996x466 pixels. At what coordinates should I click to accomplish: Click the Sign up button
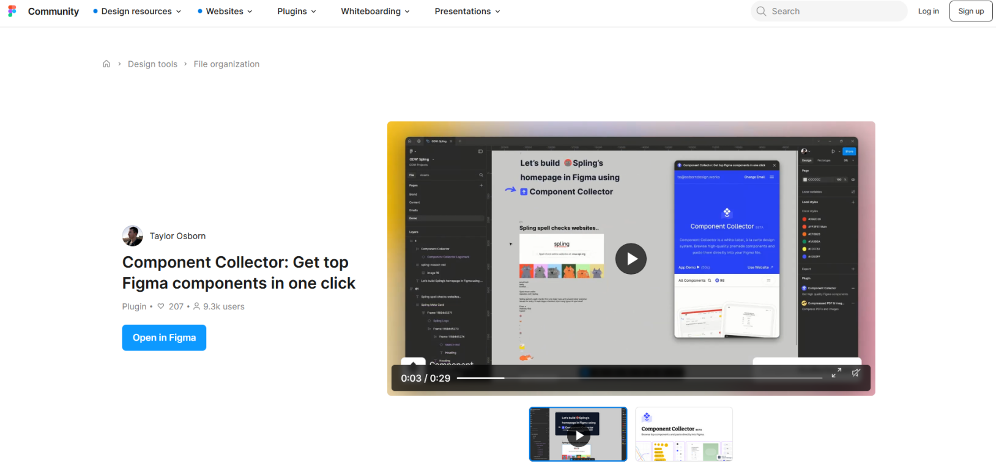click(971, 11)
